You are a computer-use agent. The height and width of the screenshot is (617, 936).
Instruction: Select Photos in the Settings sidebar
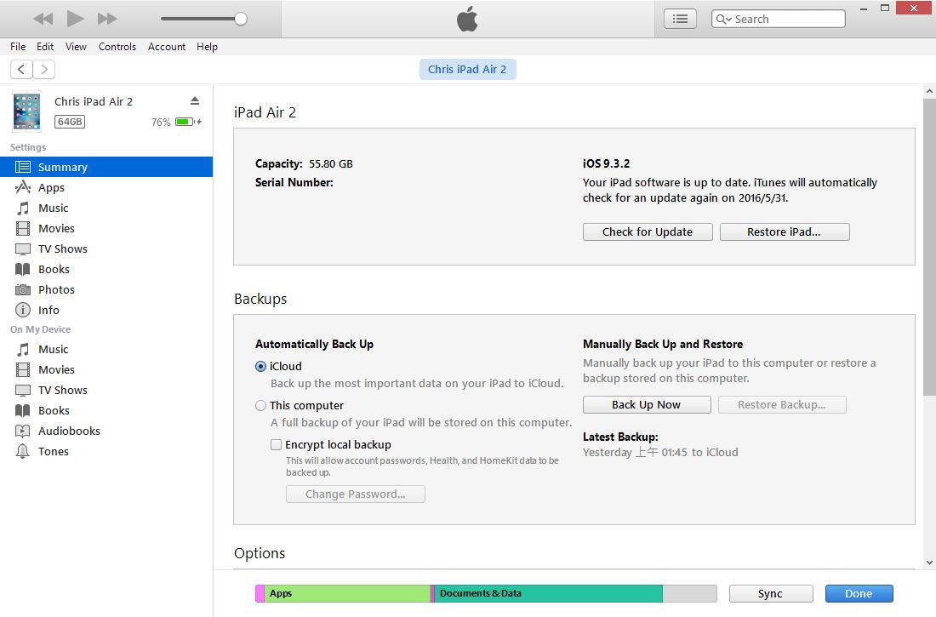56,289
